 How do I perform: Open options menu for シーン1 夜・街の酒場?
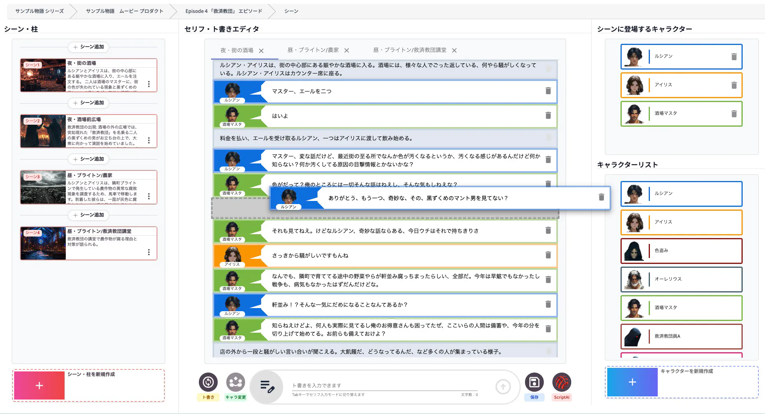(x=149, y=84)
